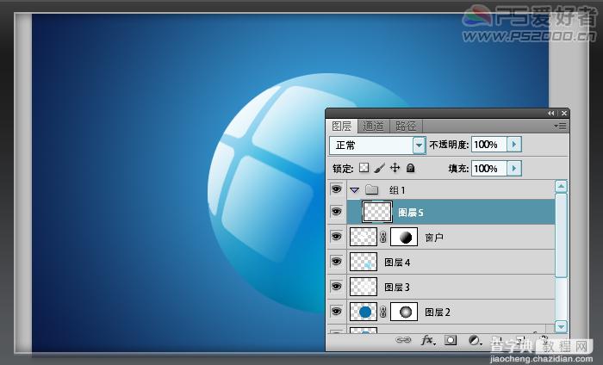The height and width of the screenshot is (365, 603).
Task: Open the 填充 fill slider arrow
Action: (514, 168)
